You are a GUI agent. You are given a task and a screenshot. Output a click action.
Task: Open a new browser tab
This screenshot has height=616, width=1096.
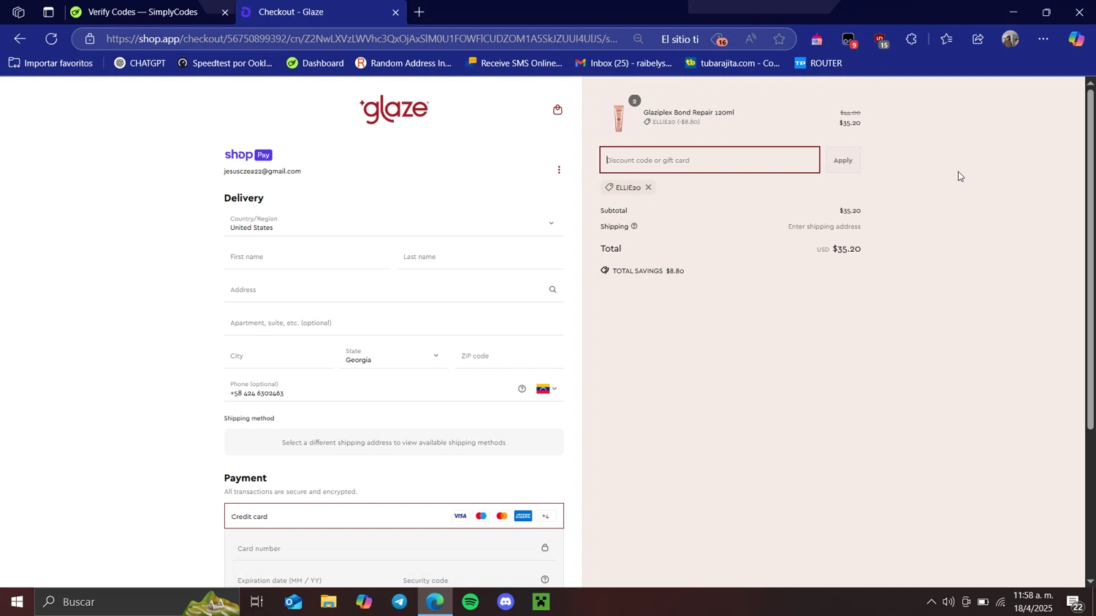tap(419, 12)
